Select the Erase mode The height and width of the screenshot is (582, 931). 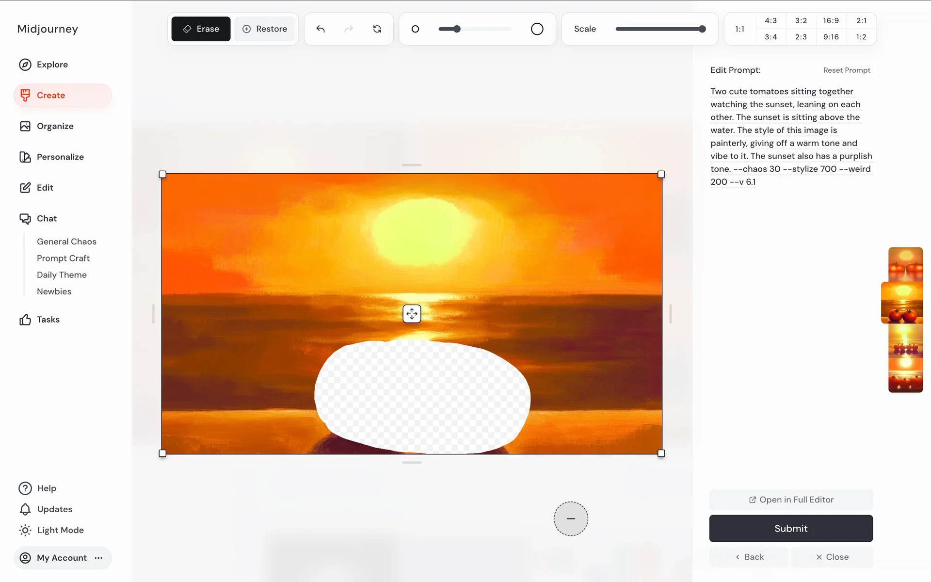[201, 29]
